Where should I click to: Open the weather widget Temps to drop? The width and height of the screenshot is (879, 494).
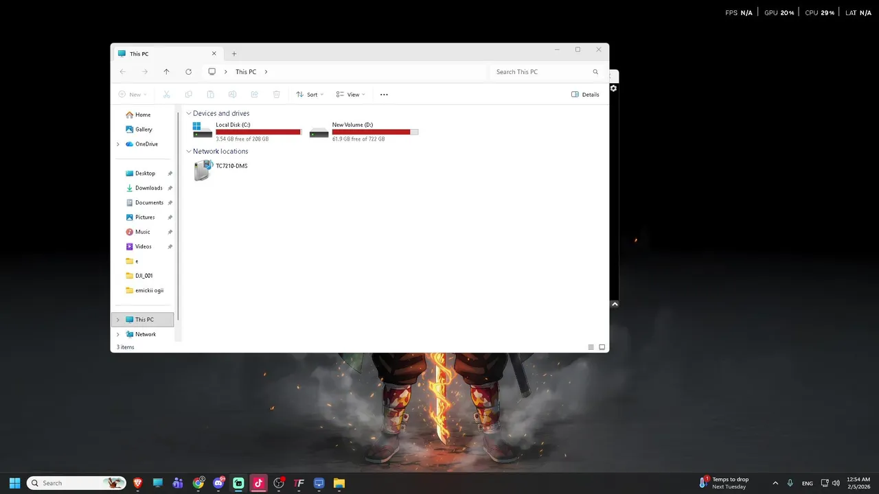(x=724, y=483)
